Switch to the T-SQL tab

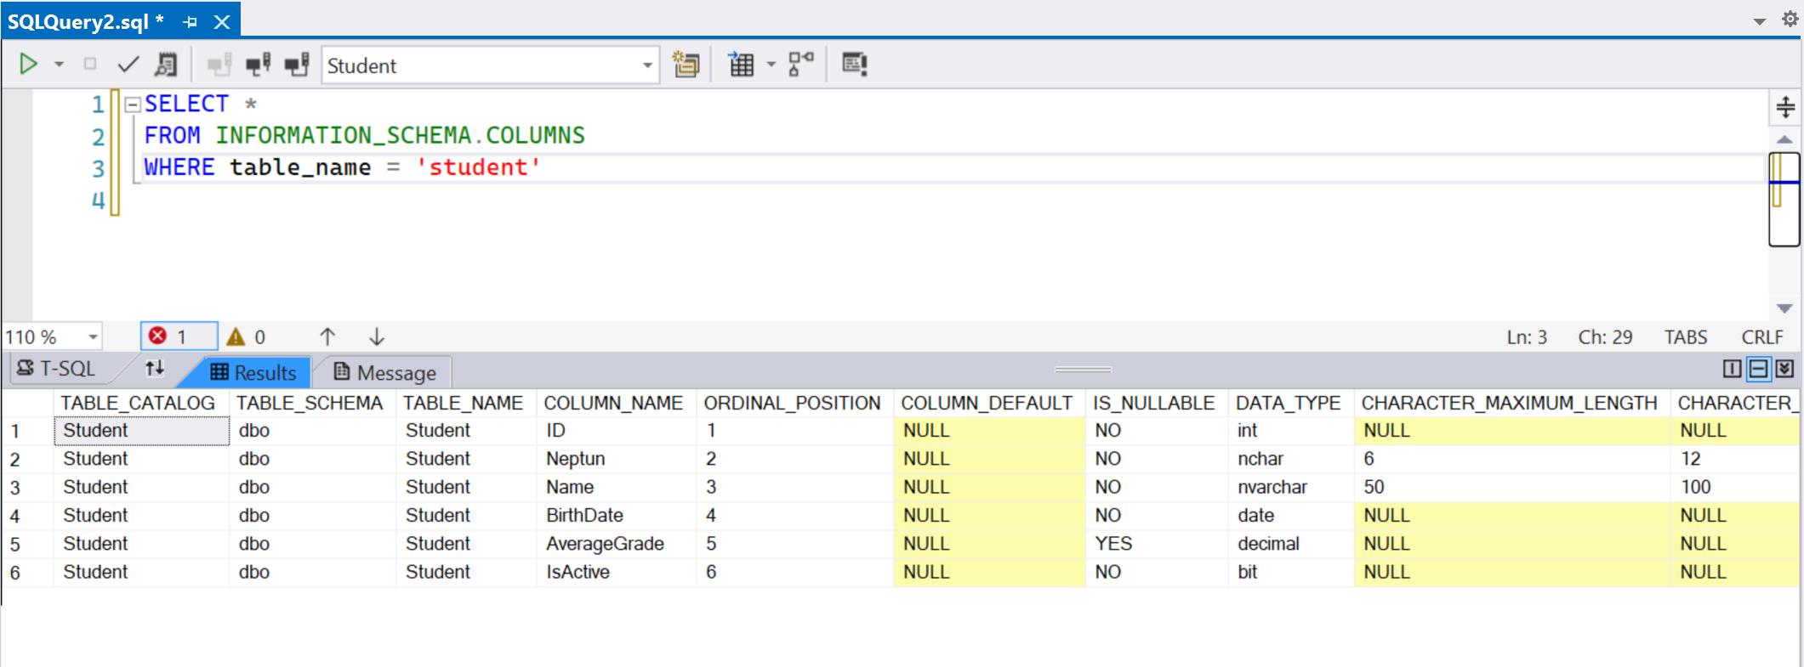click(57, 369)
